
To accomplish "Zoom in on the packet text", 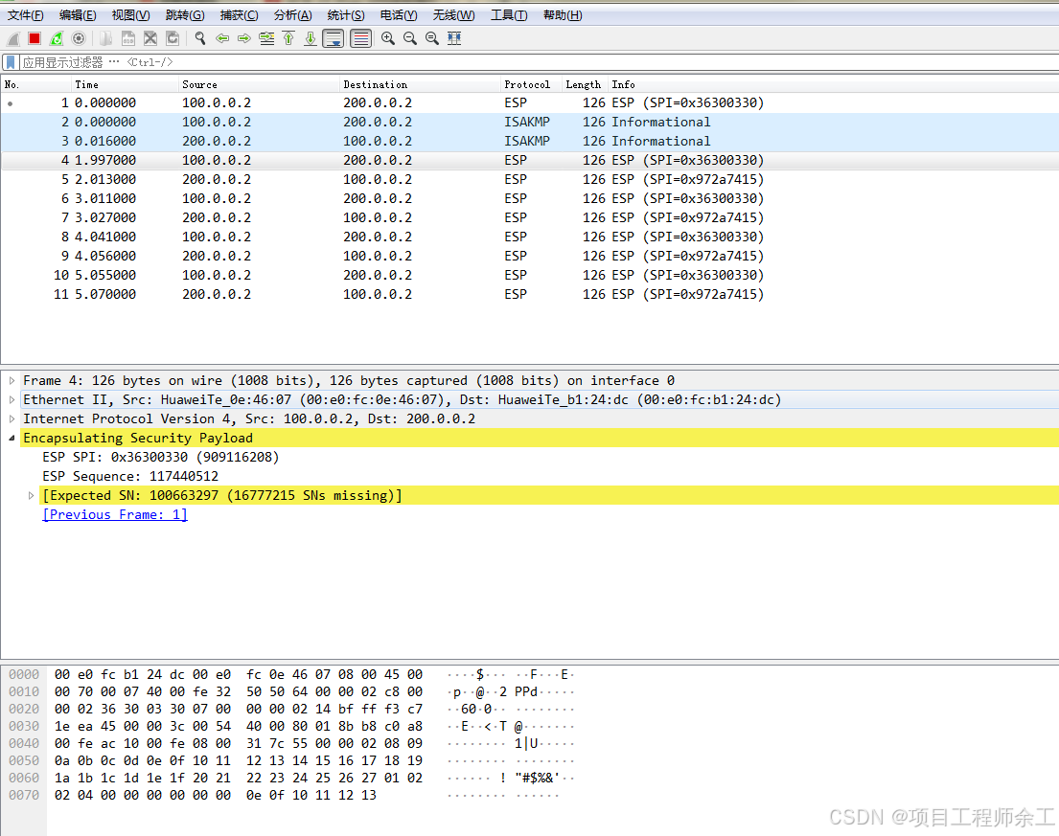I will click(388, 38).
